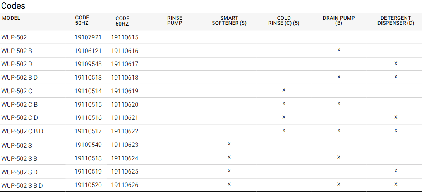Select cold rinse X mark for WUP-502 C

coord(284,90)
